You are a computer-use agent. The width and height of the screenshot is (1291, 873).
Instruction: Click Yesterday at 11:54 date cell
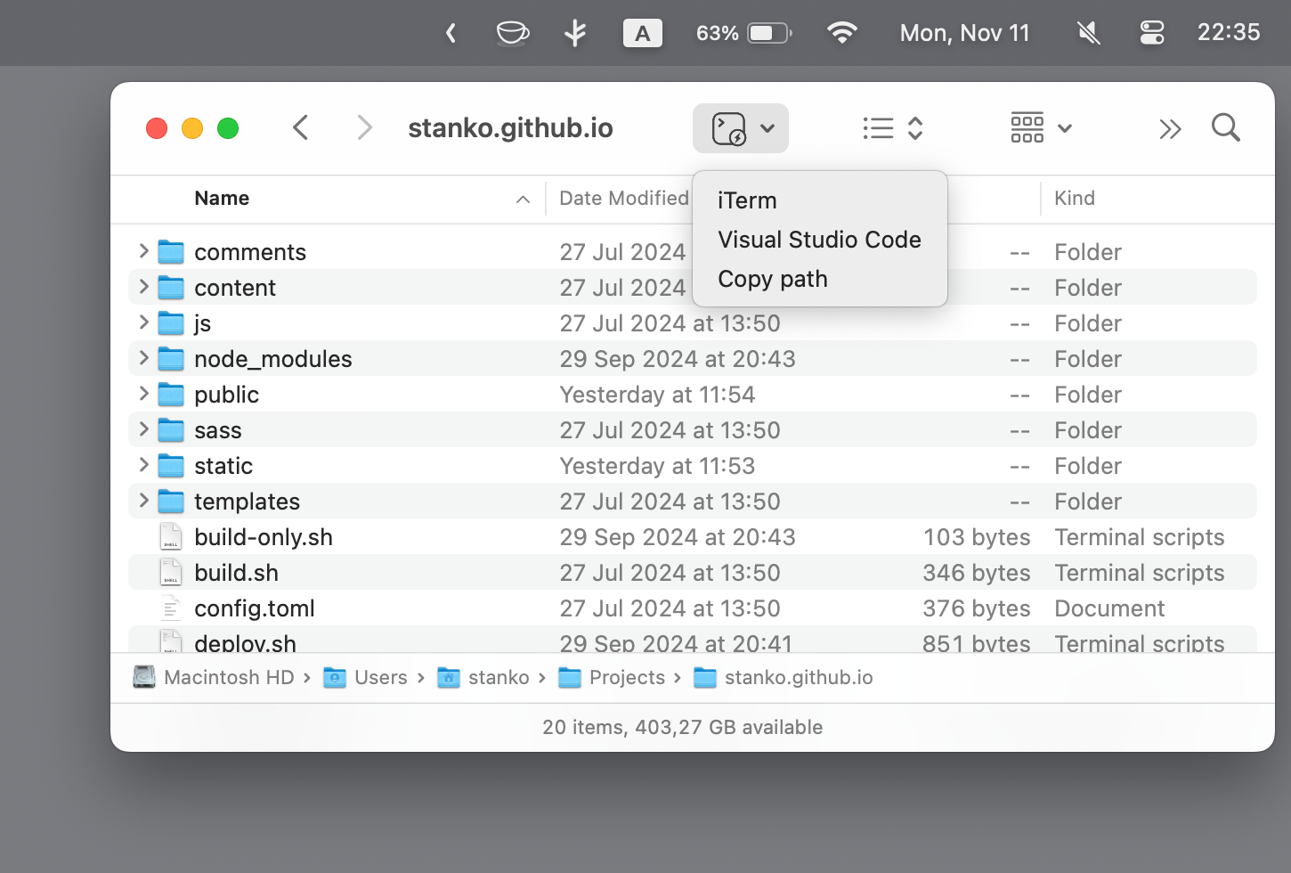pyautogui.click(x=657, y=395)
